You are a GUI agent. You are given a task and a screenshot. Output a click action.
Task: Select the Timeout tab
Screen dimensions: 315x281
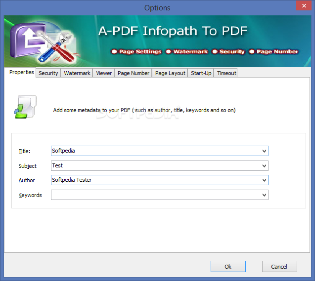[x=226, y=73]
